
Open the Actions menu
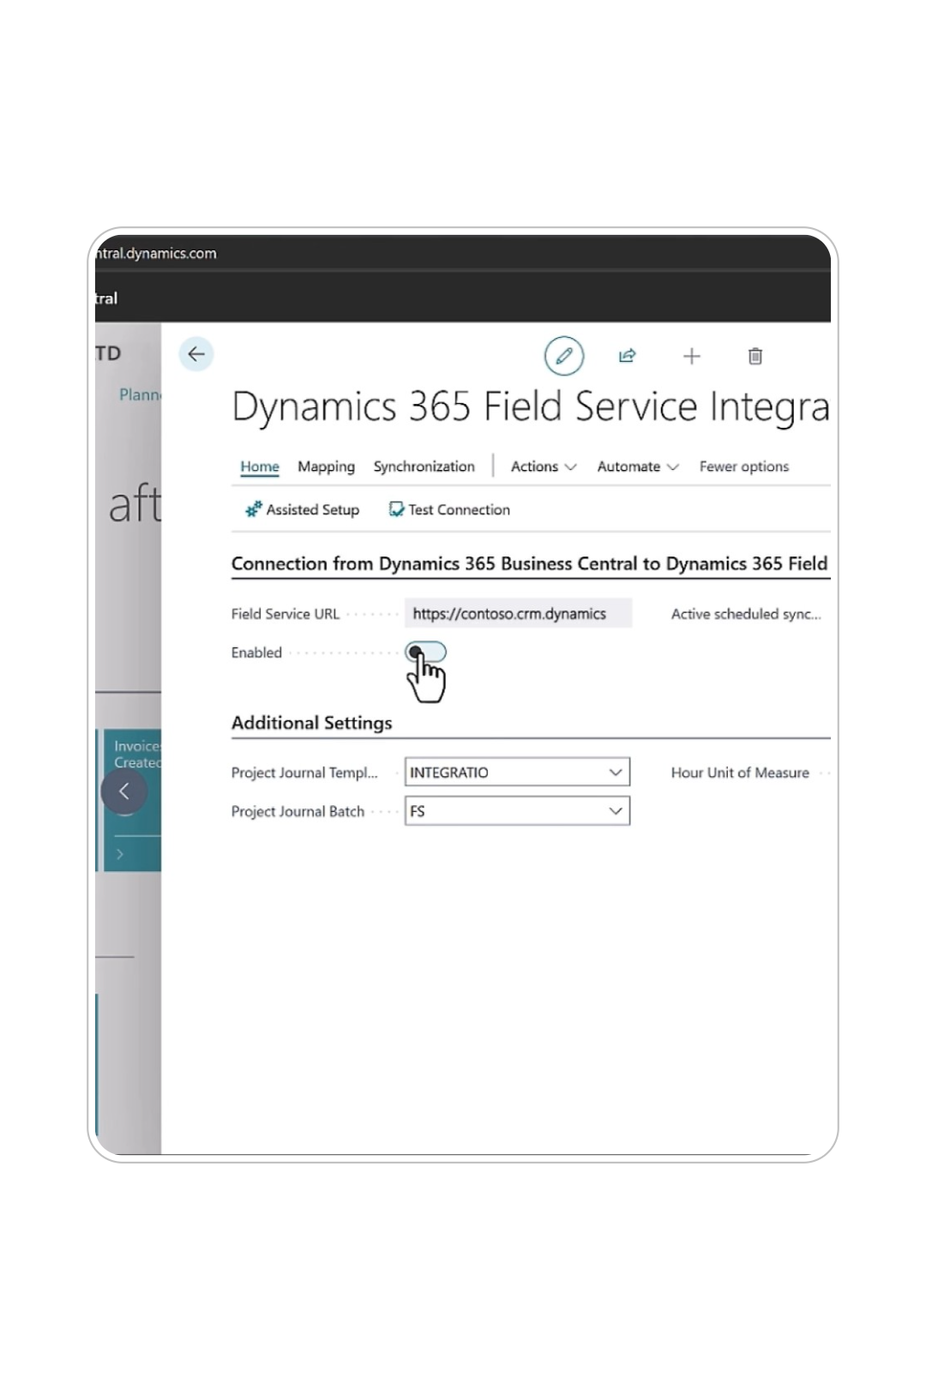[543, 466]
